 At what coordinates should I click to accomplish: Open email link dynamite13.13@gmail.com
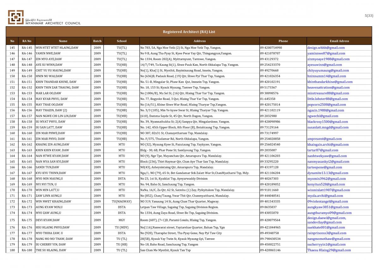click(328, 173)
